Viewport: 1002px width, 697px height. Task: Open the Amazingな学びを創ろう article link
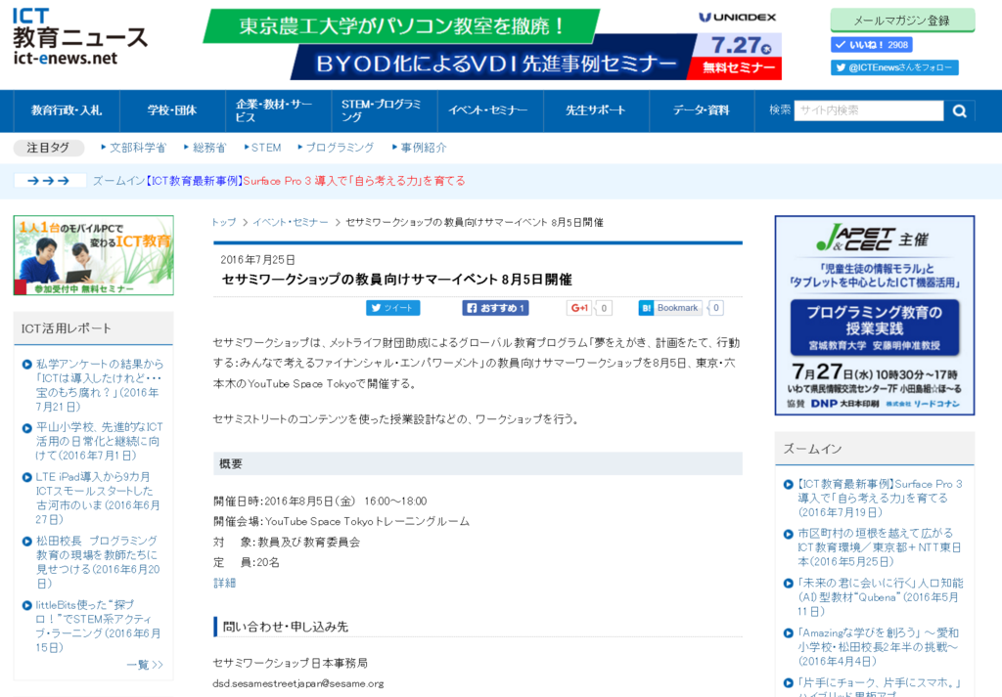click(x=879, y=646)
